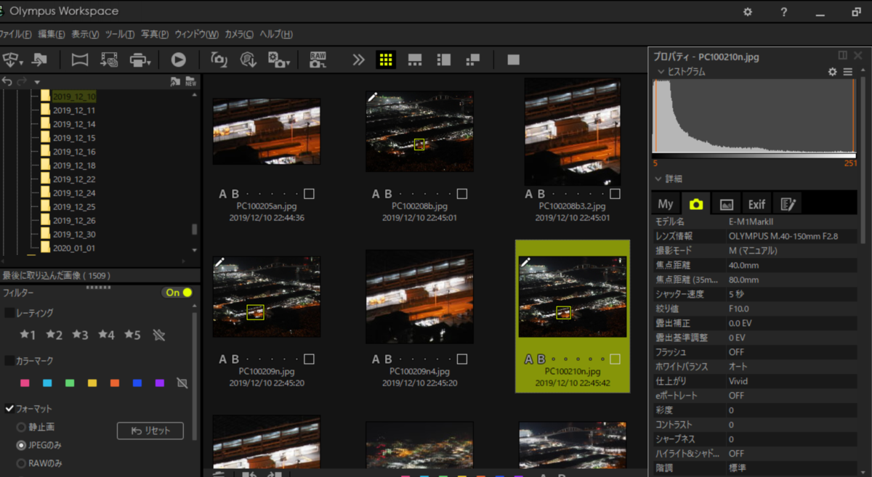Open histogram settings gear icon
The height and width of the screenshot is (477, 872).
click(833, 72)
